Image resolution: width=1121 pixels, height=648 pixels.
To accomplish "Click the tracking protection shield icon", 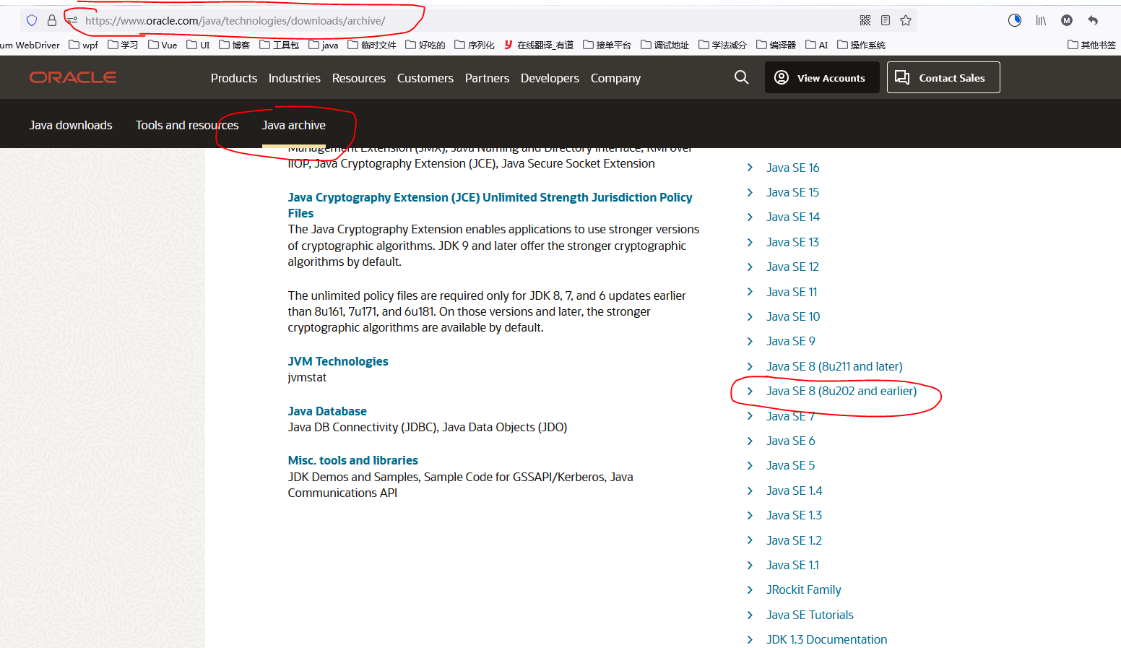I will pyautogui.click(x=32, y=20).
